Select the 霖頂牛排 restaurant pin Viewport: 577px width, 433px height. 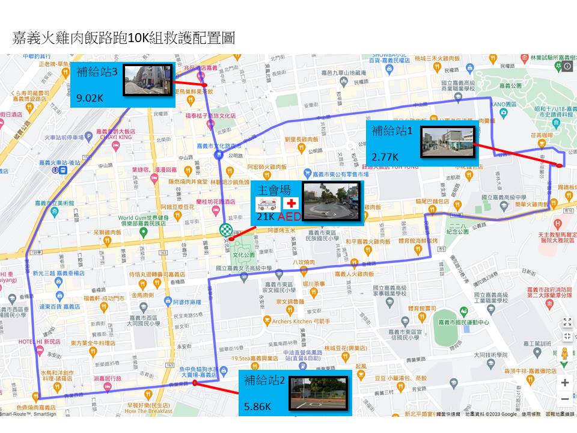click(x=531, y=379)
